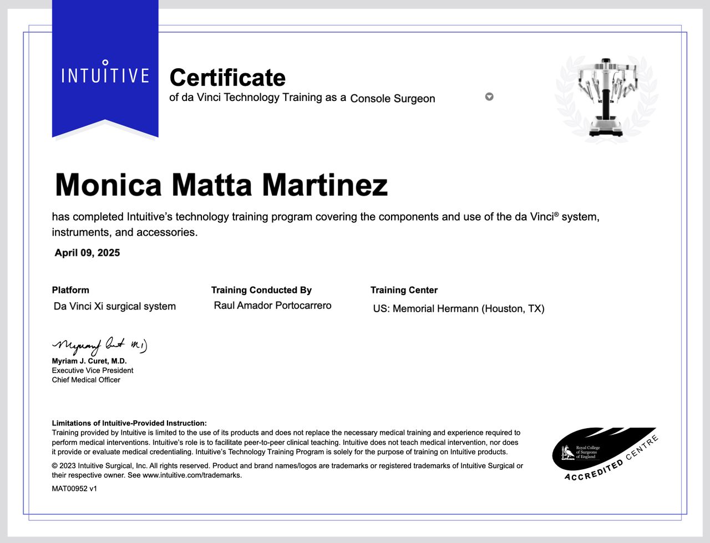Image resolution: width=710 pixels, height=543 pixels.
Task: Click the Da Vinci Xi surgical system field
Action: point(115,306)
